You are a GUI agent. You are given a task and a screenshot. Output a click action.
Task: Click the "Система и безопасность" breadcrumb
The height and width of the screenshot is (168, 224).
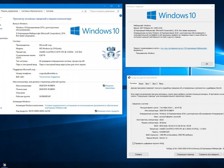(x=32, y=11)
